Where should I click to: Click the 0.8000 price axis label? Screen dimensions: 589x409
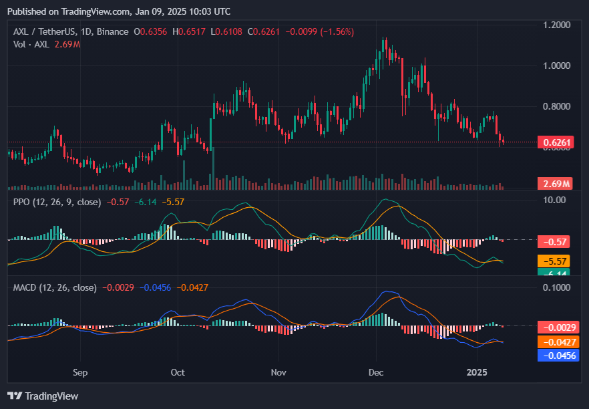point(557,107)
